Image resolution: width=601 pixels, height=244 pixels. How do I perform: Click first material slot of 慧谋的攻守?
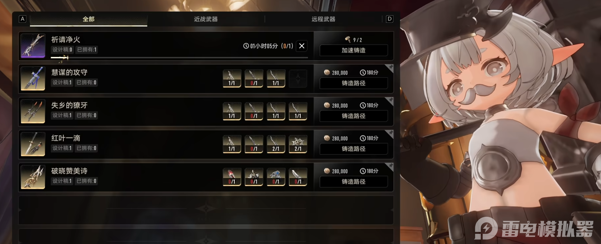(x=232, y=79)
